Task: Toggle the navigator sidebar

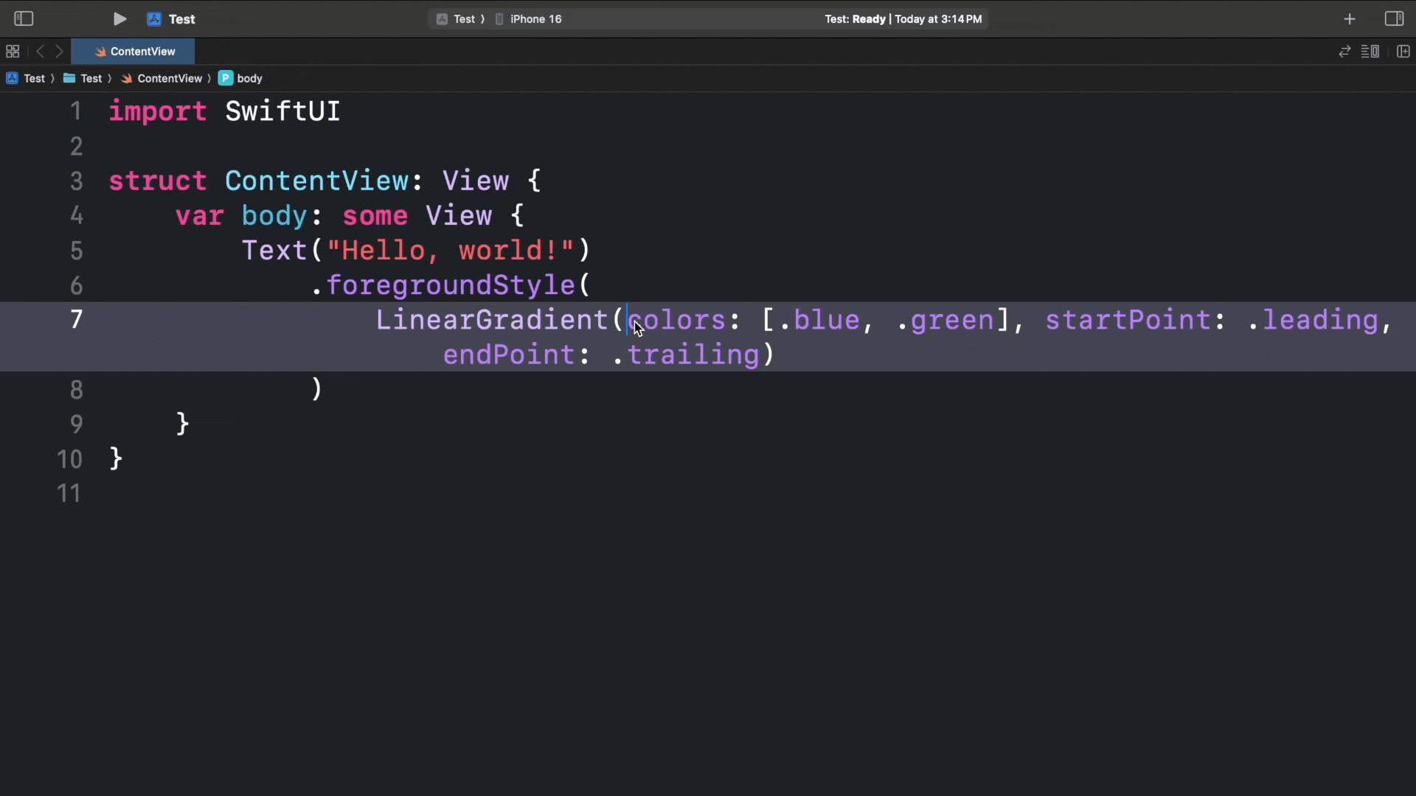Action: point(24,19)
